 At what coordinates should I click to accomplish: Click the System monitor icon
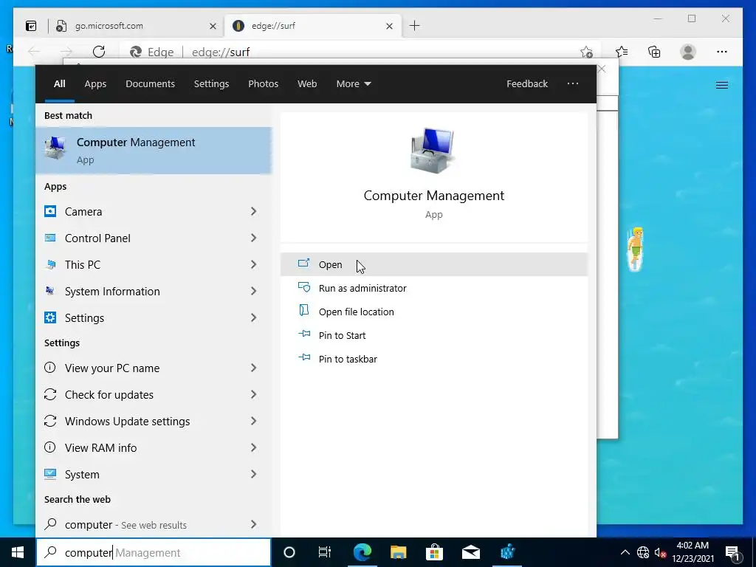[50, 474]
